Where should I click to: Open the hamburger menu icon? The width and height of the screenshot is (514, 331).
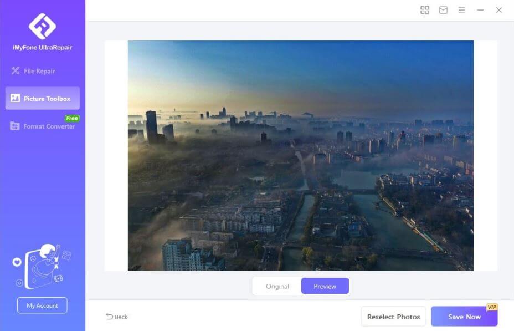[461, 10]
